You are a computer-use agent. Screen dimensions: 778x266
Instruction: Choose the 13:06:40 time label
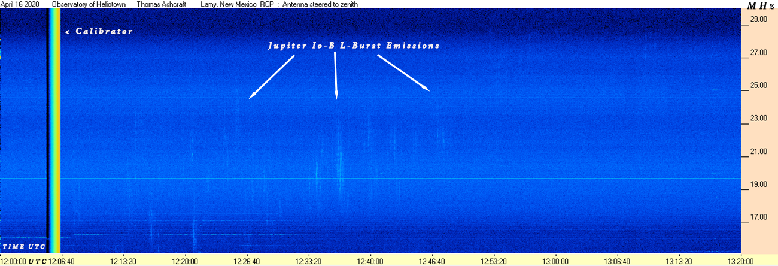[617, 261]
